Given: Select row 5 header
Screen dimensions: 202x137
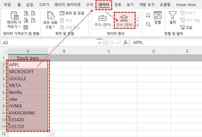Looking at the screenshot, I should pyautogui.click(x=4, y=85).
